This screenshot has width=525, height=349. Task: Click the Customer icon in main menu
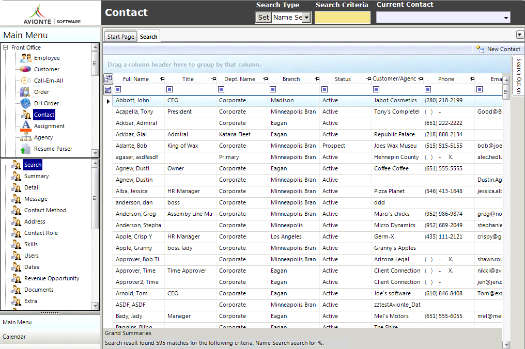coord(26,69)
